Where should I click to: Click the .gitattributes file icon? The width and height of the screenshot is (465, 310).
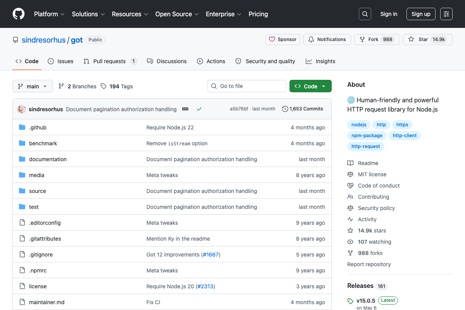click(x=22, y=239)
